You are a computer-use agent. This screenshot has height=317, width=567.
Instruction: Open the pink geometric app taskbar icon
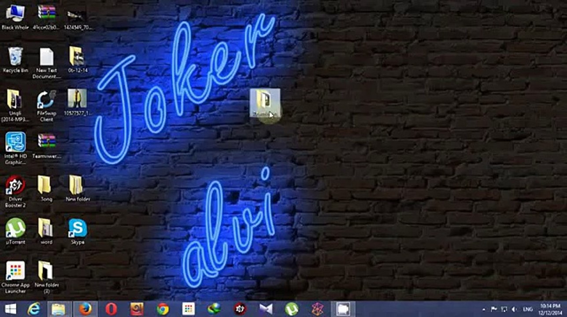[317, 309]
